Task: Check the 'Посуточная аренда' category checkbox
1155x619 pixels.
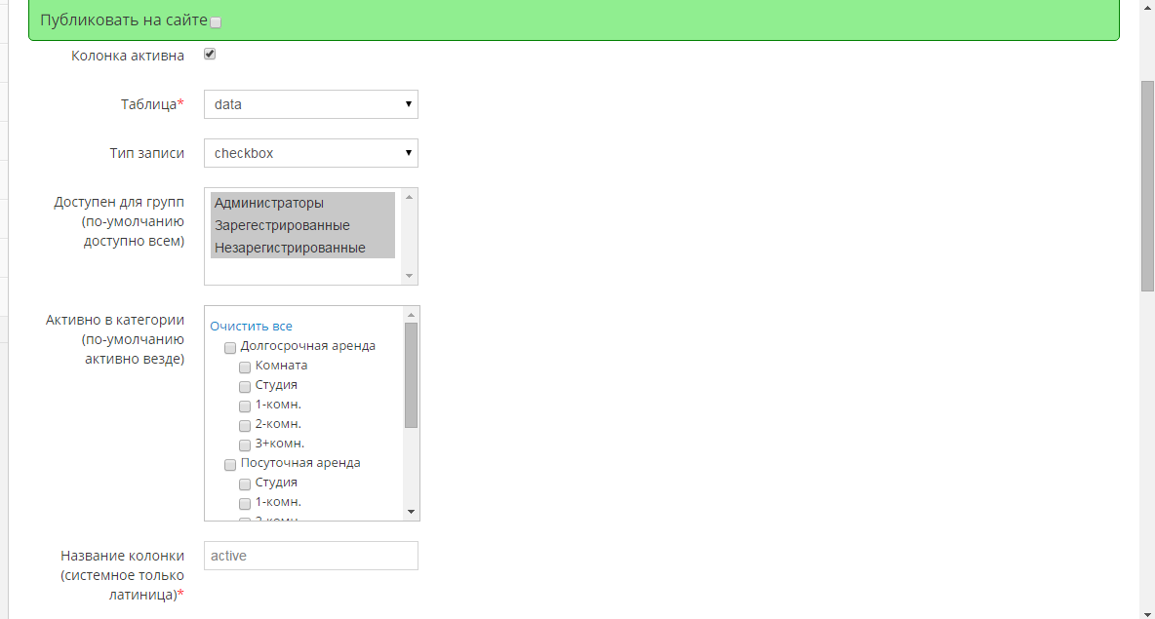Action: (x=230, y=464)
